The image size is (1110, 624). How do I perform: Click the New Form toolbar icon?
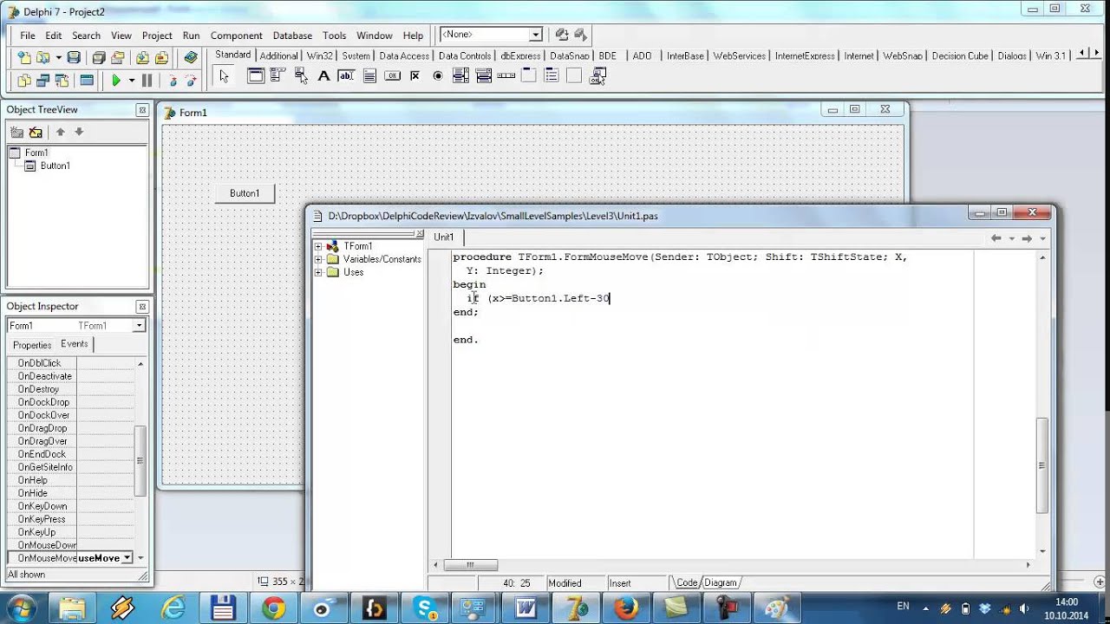tap(87, 81)
